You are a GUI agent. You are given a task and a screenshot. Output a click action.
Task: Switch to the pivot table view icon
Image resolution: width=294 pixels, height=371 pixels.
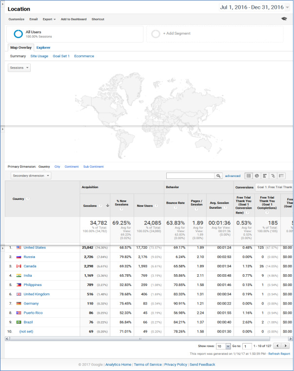(281, 176)
